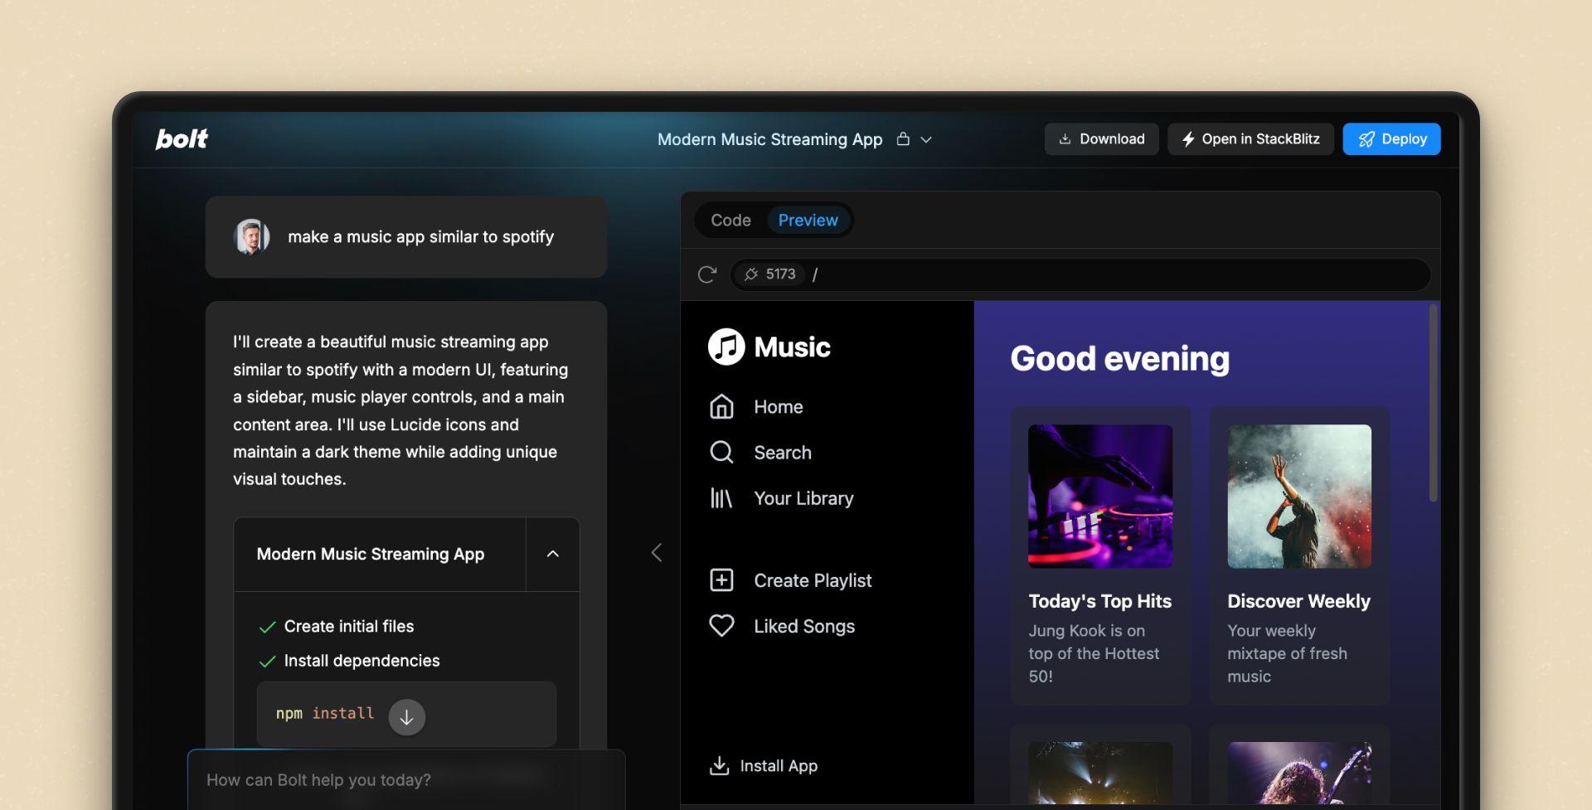Click the port 5173 plug icon

(751, 274)
